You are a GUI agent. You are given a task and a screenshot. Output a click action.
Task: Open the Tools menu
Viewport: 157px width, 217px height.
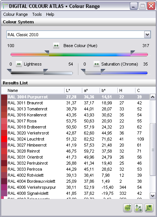pos(37,14)
